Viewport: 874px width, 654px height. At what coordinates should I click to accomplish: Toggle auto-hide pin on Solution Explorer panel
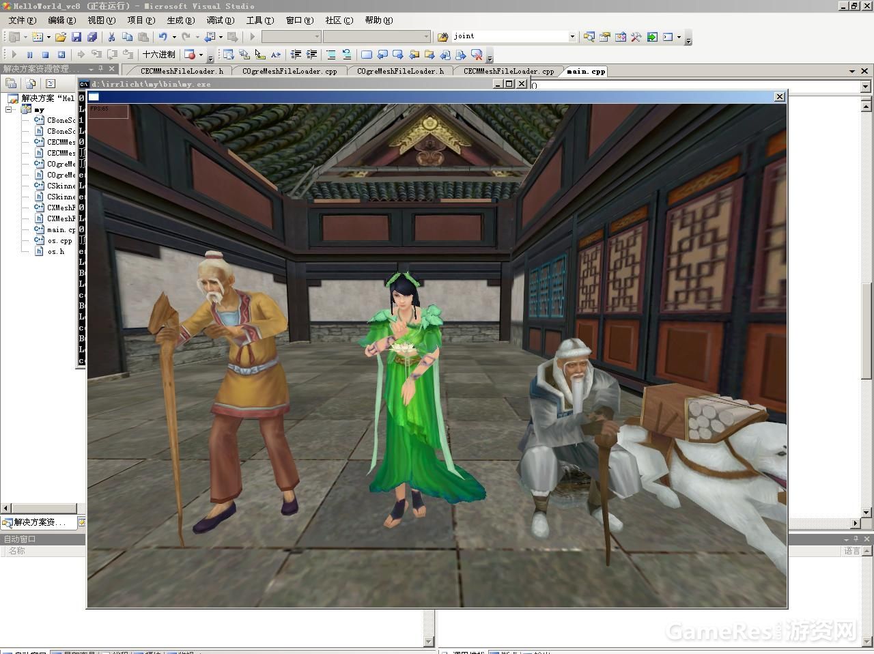(100, 69)
